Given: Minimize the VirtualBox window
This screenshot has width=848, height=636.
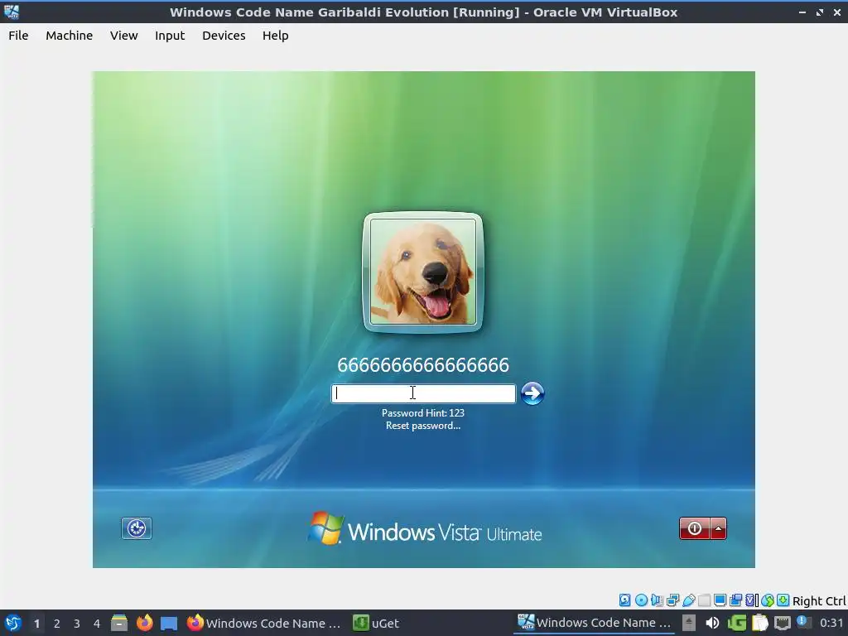Looking at the screenshot, I should pos(802,12).
